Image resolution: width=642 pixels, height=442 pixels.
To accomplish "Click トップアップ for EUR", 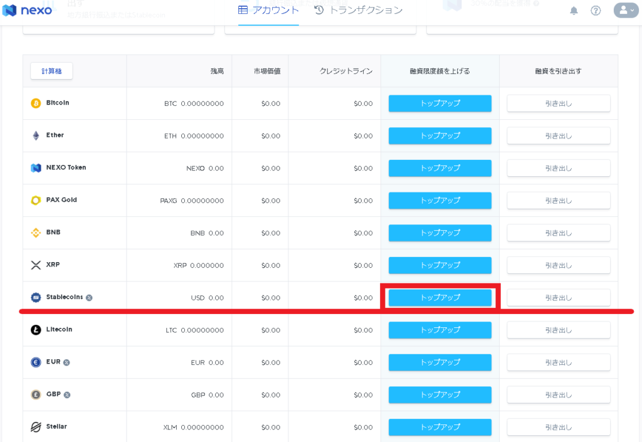I will click(440, 362).
